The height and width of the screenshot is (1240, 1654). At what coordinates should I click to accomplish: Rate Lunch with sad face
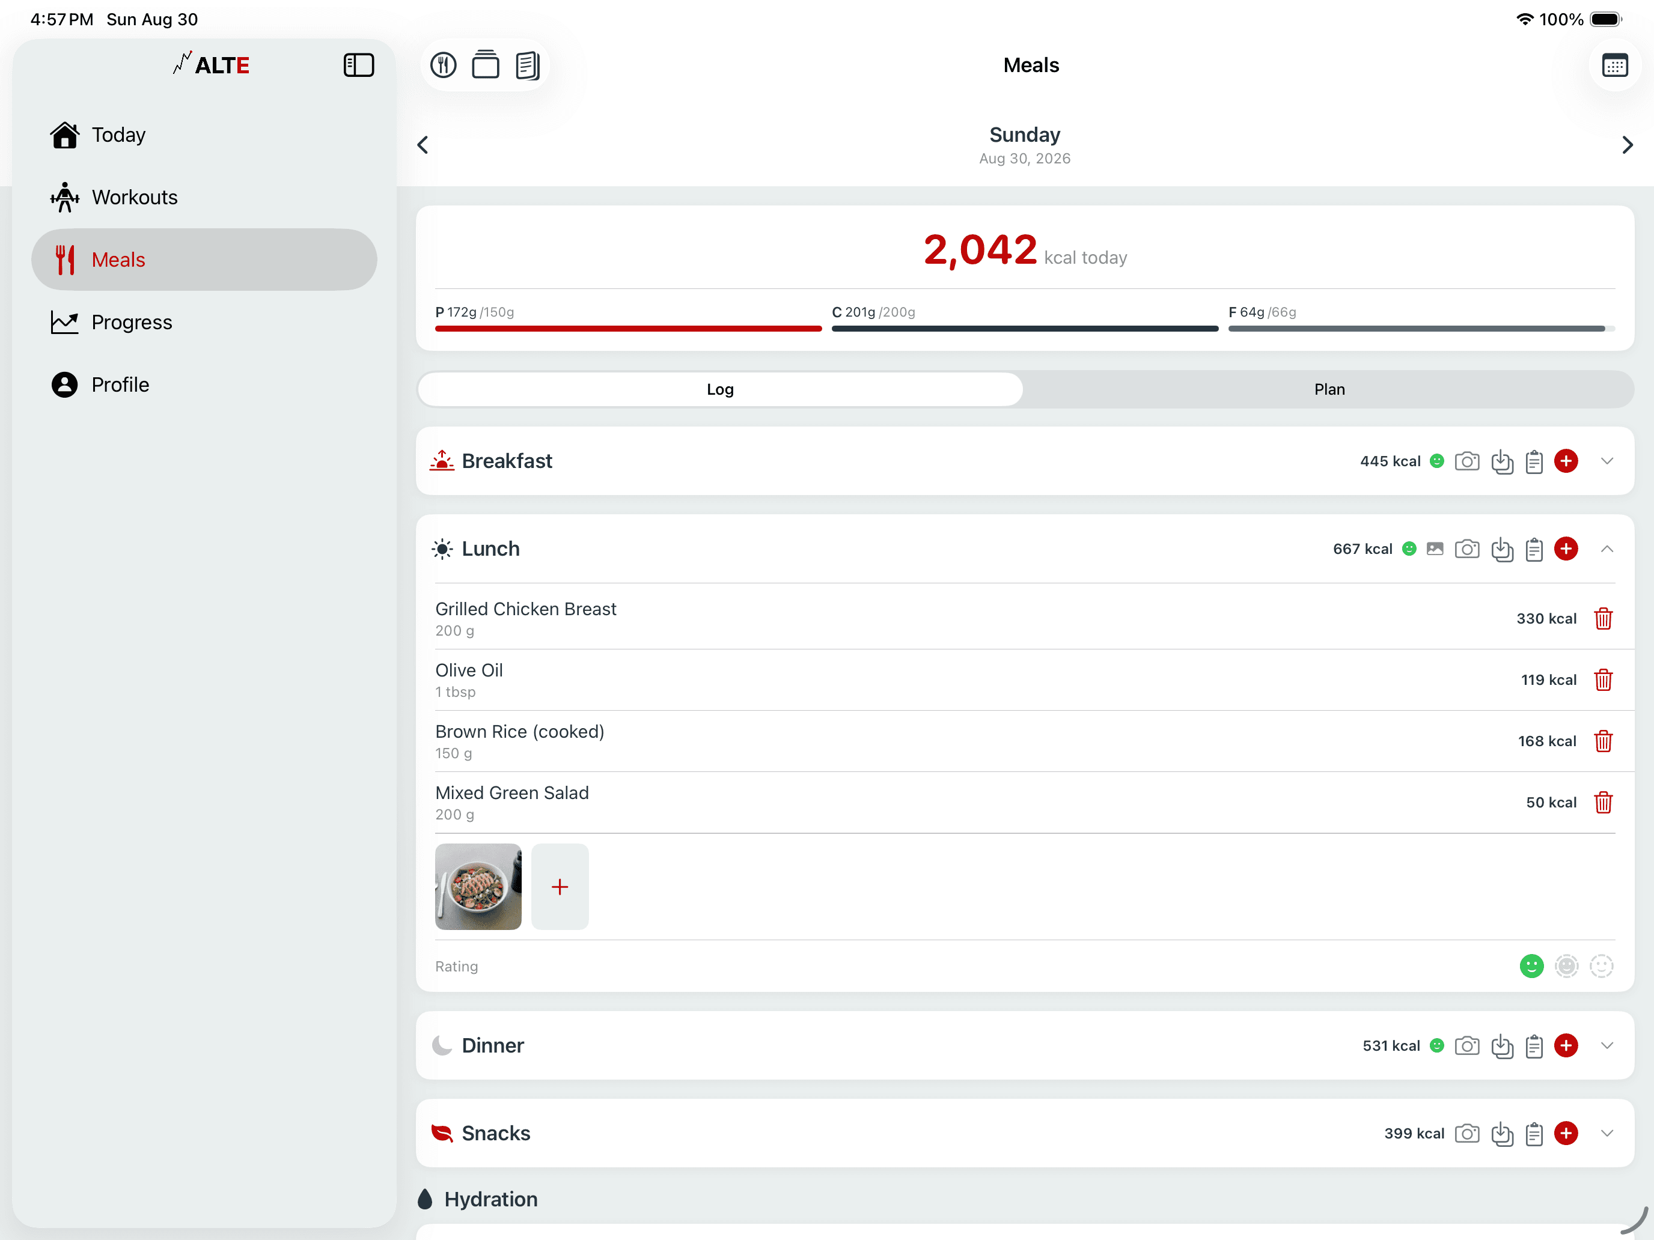point(1602,967)
